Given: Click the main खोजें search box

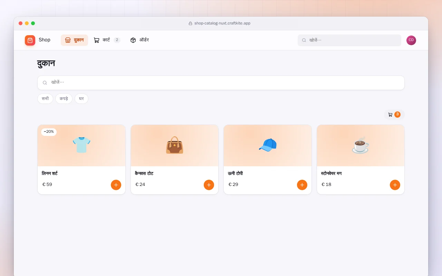Looking at the screenshot, I should click(x=221, y=83).
